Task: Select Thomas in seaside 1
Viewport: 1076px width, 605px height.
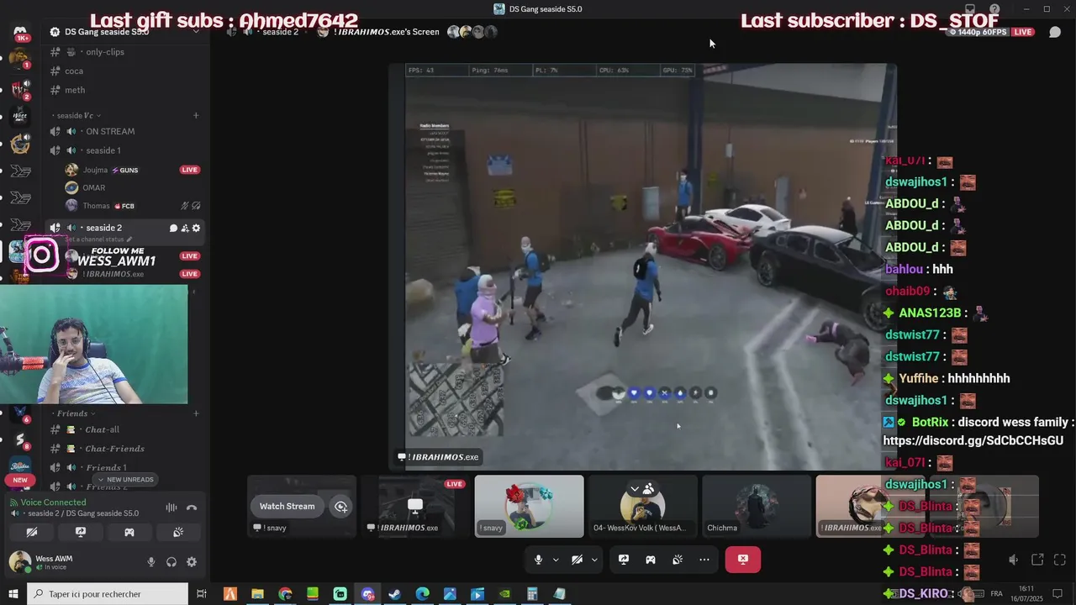Action: (133, 206)
